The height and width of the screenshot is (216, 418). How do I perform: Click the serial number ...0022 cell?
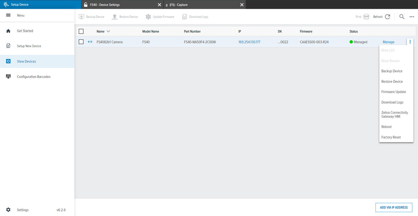coord(283,42)
